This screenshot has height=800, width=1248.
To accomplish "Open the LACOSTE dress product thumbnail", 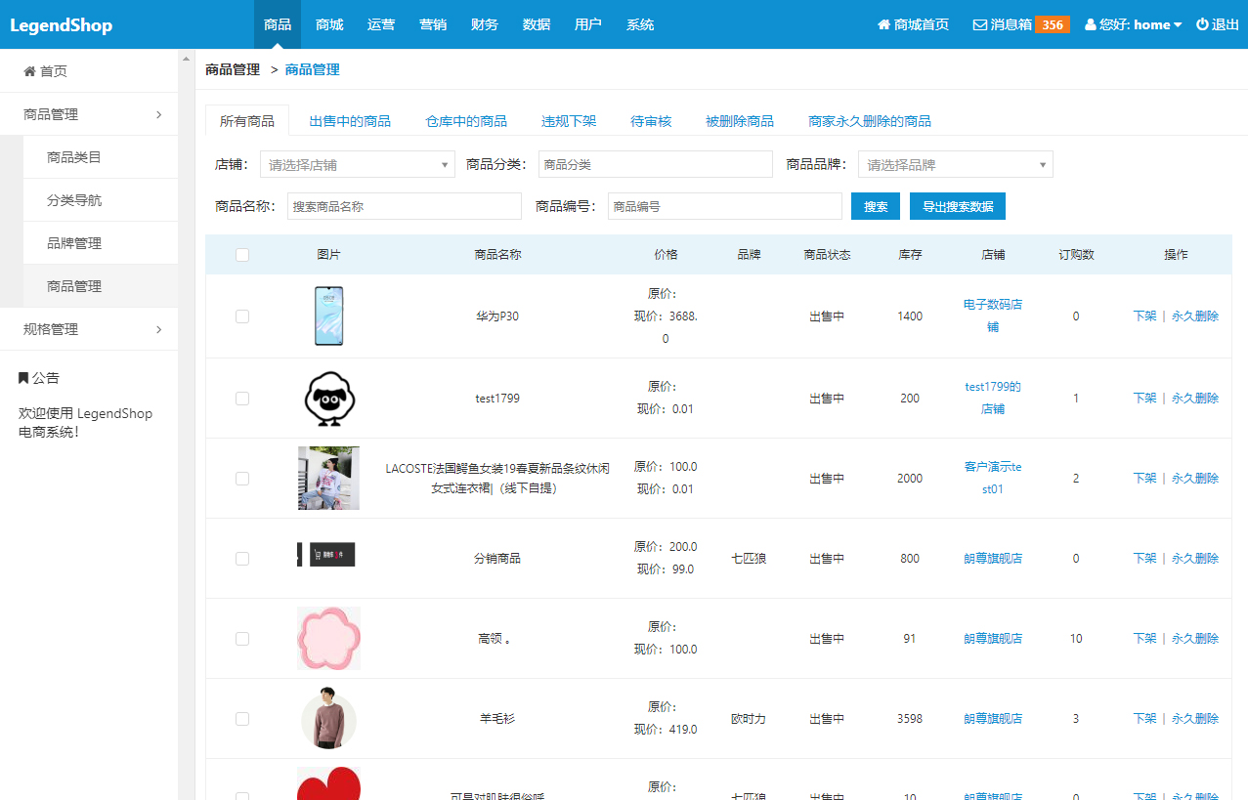I will [x=328, y=479].
